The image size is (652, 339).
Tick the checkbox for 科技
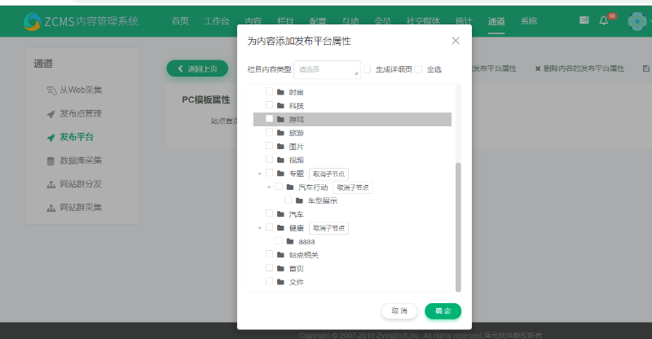tap(270, 105)
